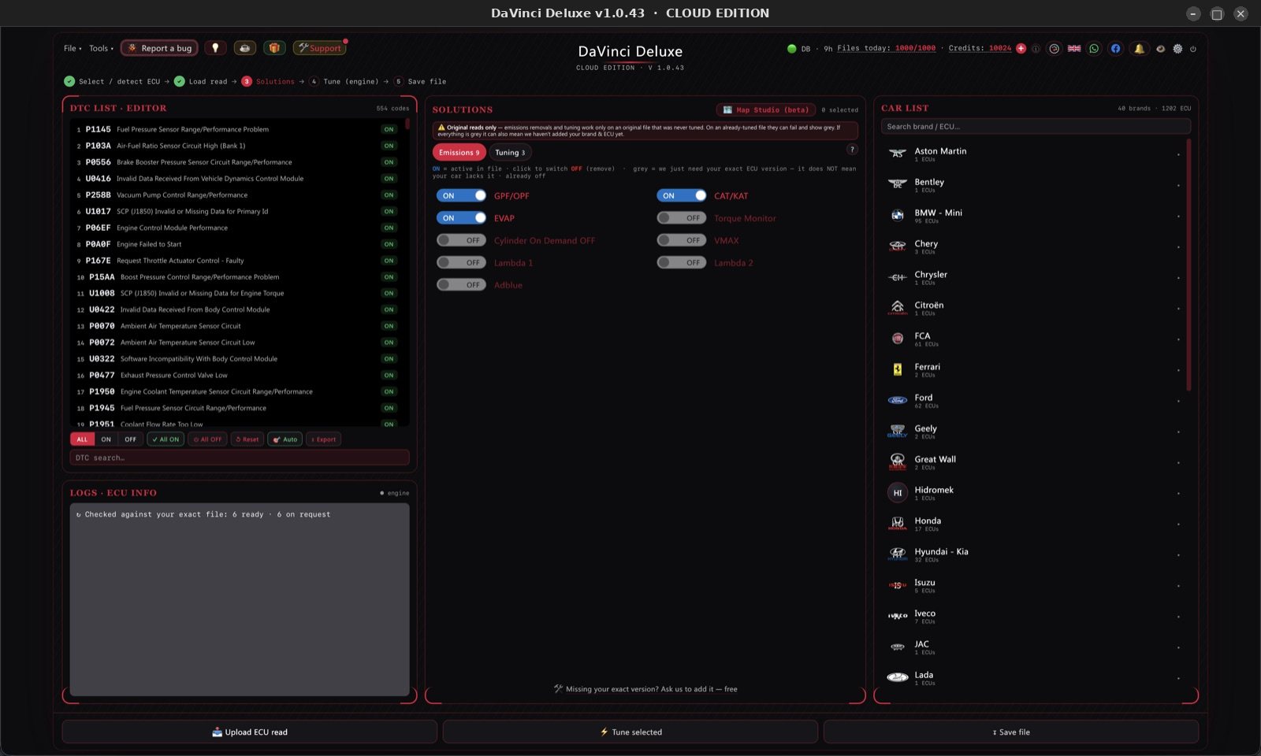This screenshot has height=756, width=1261.
Task: Toggle Cylinder On Demand OFF switch
Action: click(461, 240)
